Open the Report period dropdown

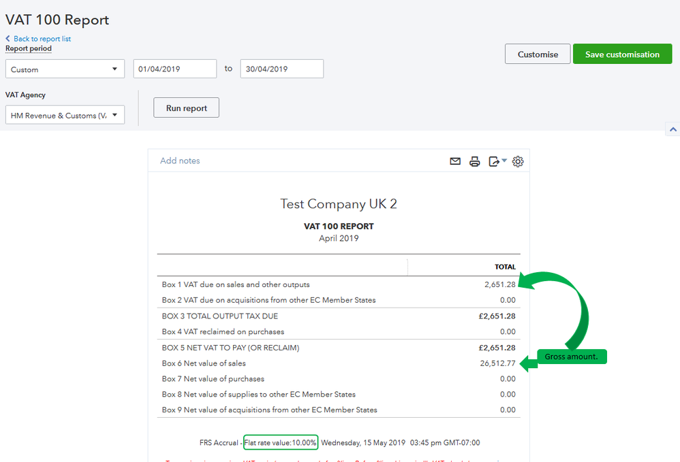click(65, 69)
